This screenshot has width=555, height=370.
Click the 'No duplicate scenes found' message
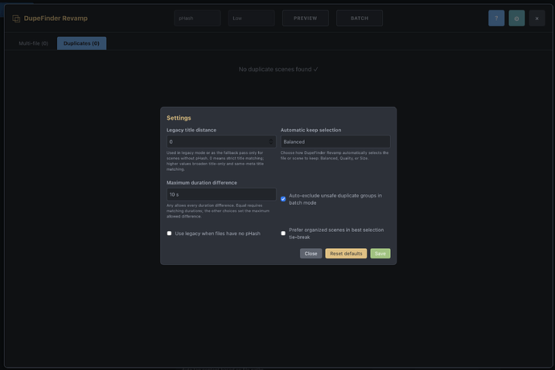278,69
